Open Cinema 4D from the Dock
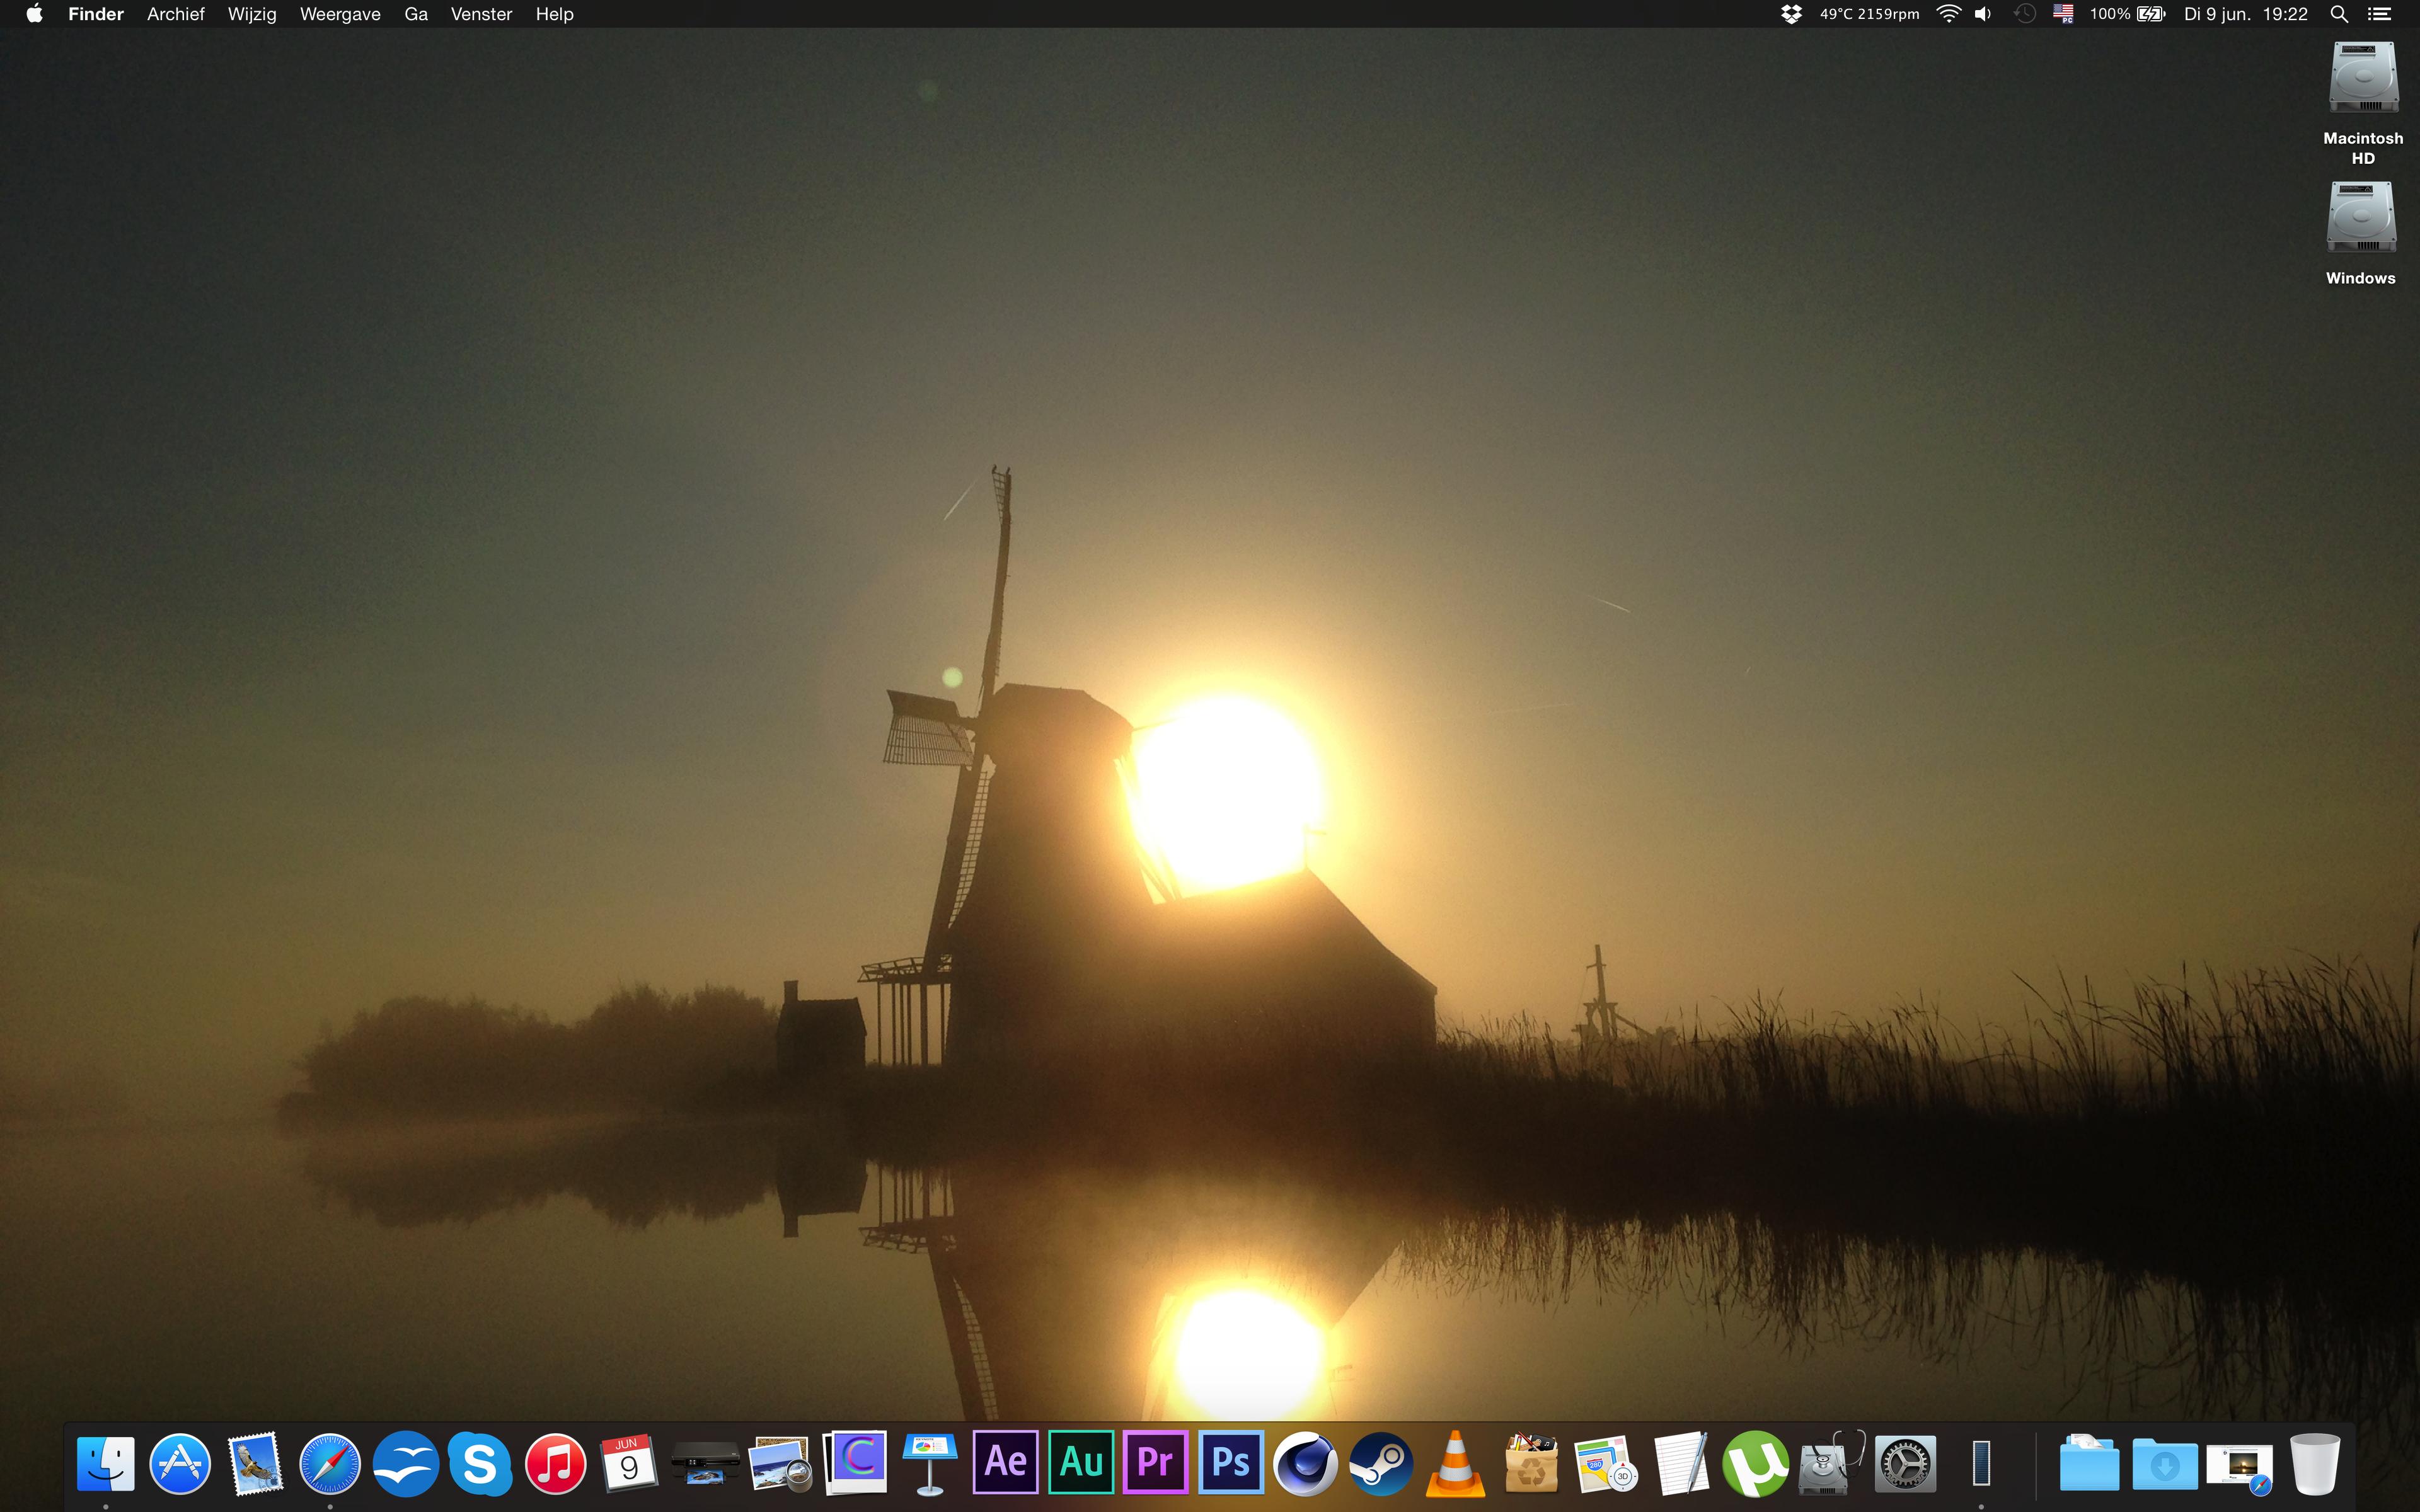This screenshot has height=1512, width=2420. coord(1305,1463)
